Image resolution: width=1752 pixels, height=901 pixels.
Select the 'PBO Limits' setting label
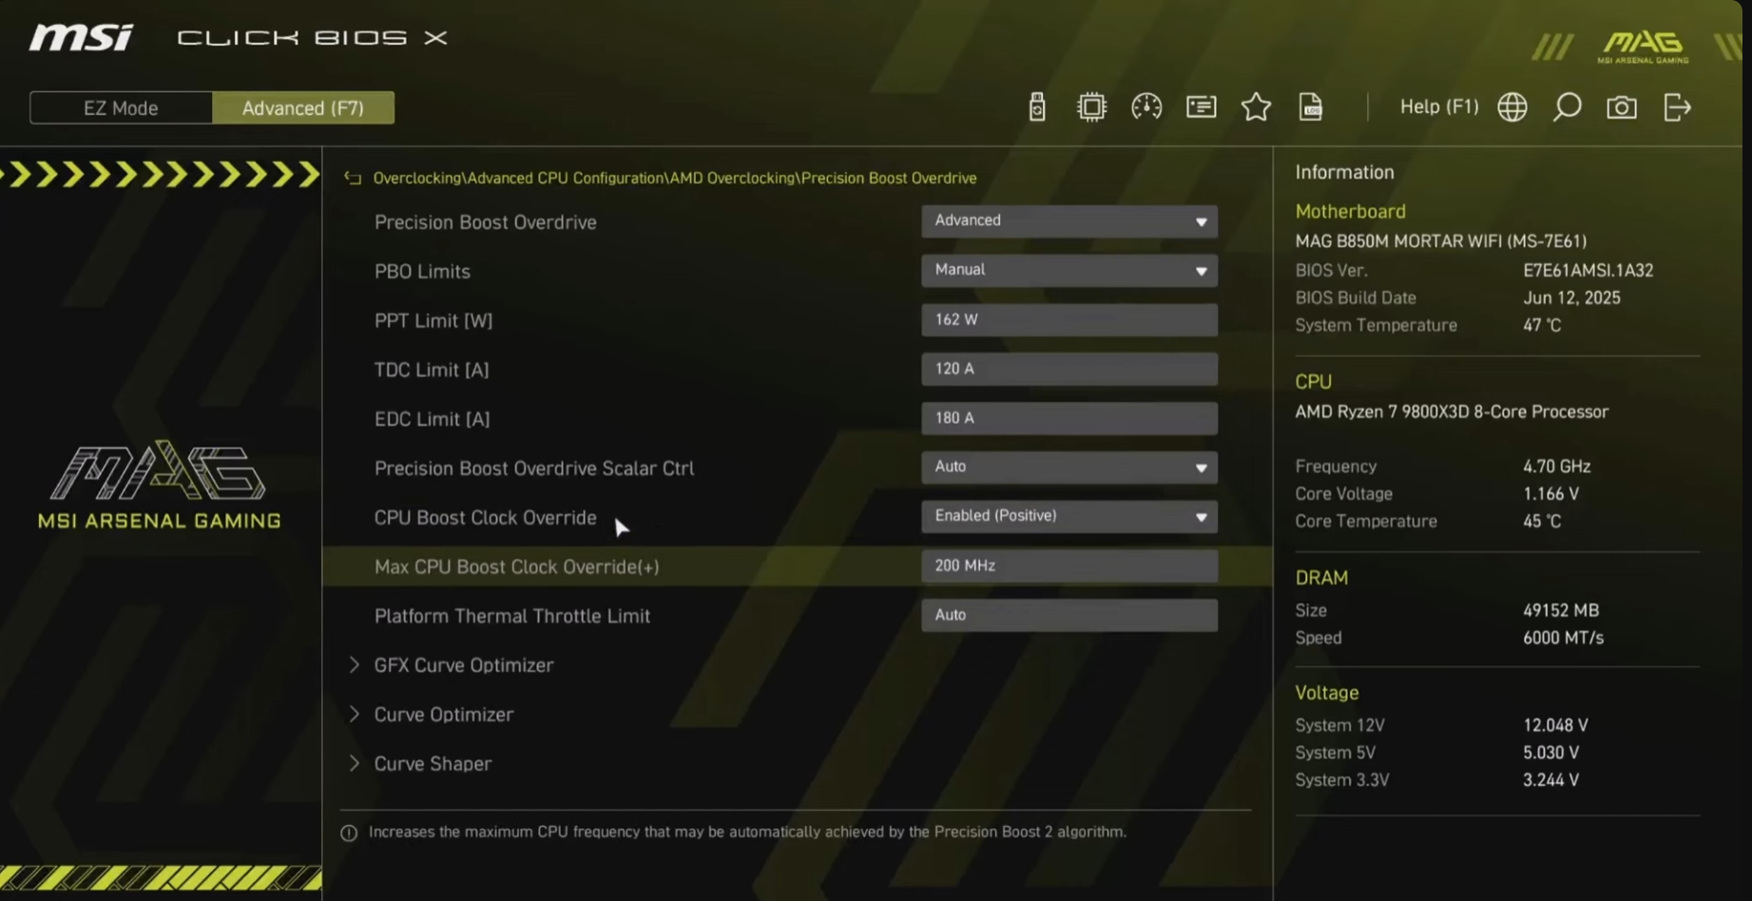(422, 272)
